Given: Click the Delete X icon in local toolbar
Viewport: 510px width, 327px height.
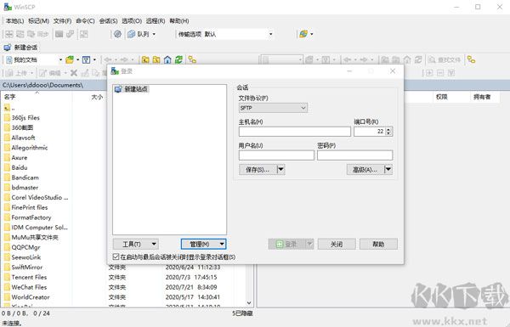Looking at the screenshot, I should (x=74, y=73).
